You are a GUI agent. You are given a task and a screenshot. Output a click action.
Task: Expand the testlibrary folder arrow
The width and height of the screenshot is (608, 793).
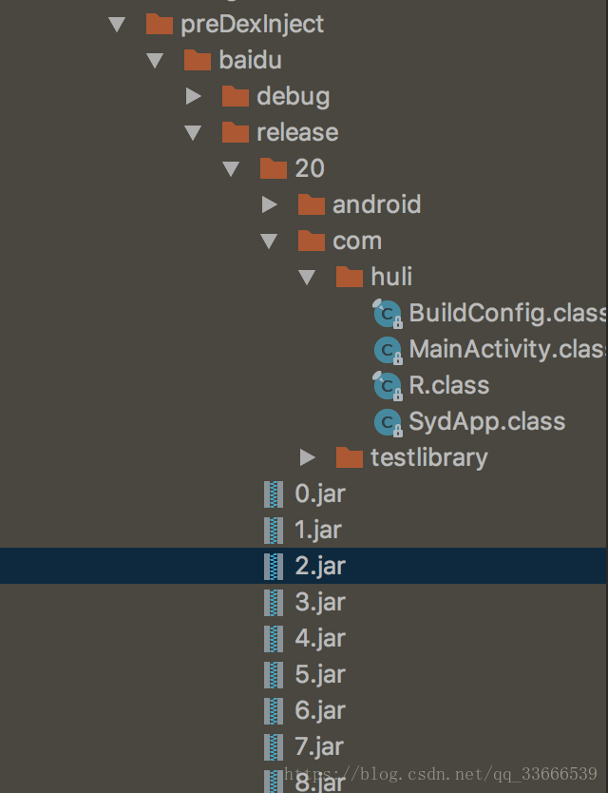307,457
